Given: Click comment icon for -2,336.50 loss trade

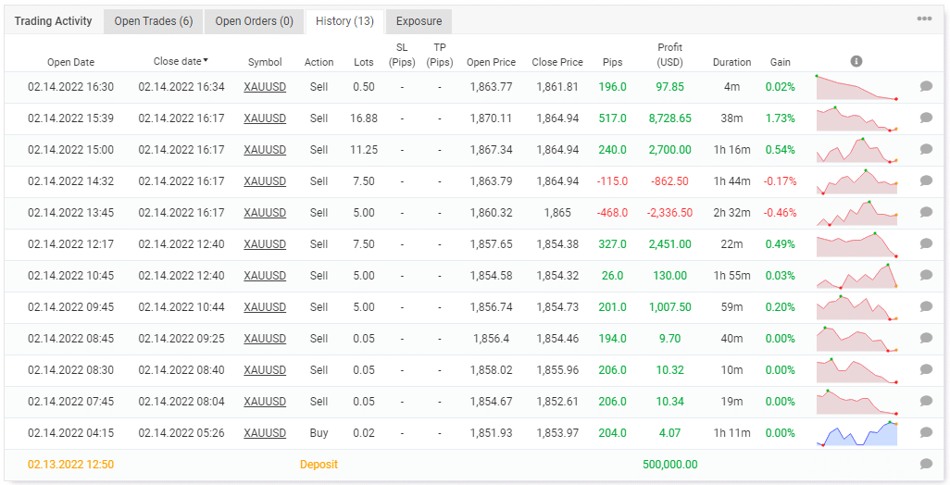Looking at the screenshot, I should [x=926, y=212].
